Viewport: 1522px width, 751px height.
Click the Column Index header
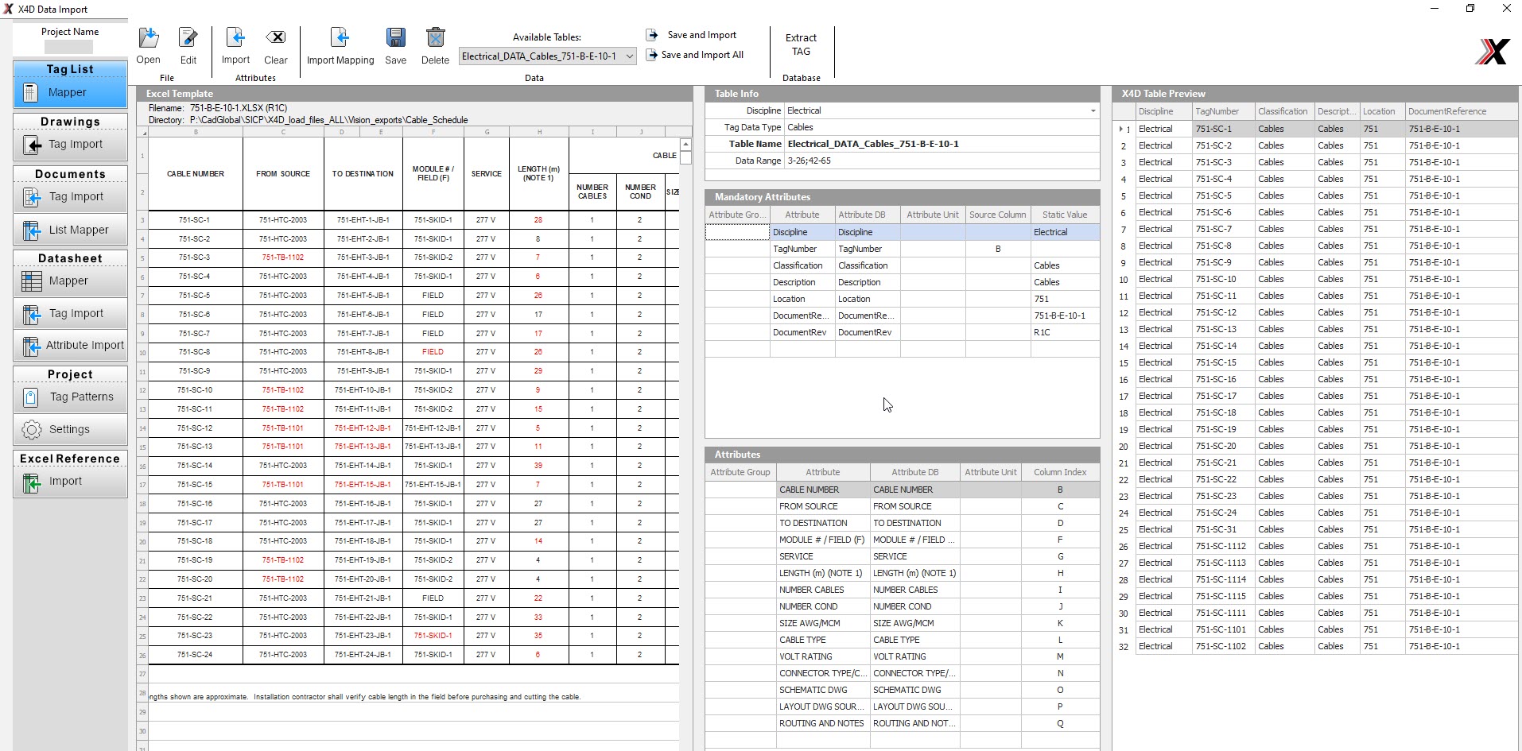pyautogui.click(x=1060, y=472)
